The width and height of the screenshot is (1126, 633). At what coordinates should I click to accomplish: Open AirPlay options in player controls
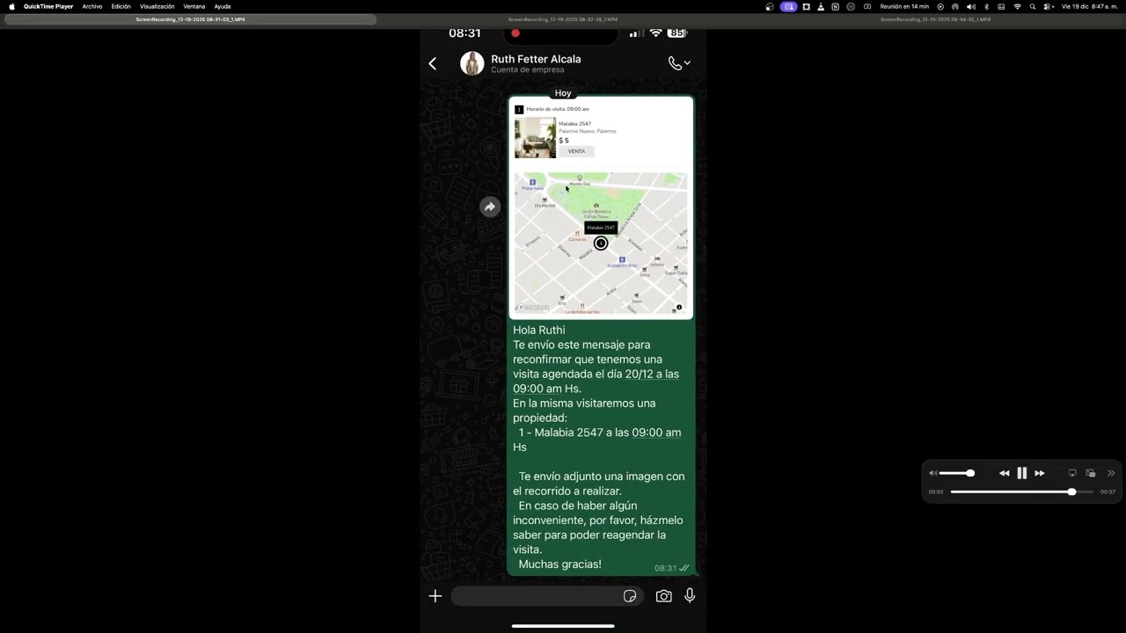[1072, 473]
